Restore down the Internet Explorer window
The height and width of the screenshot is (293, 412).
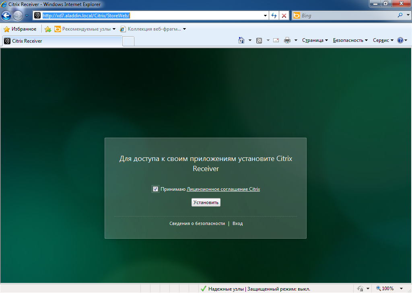pos(386,4)
